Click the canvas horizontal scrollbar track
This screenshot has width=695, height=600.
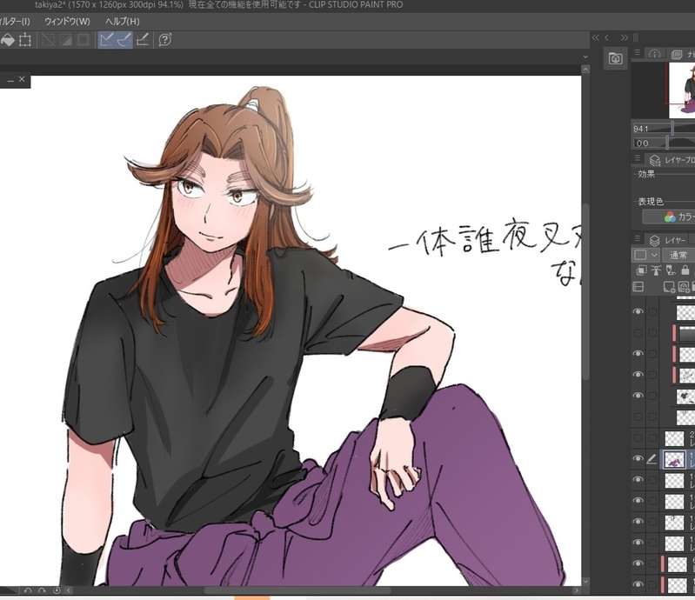click(x=323, y=590)
